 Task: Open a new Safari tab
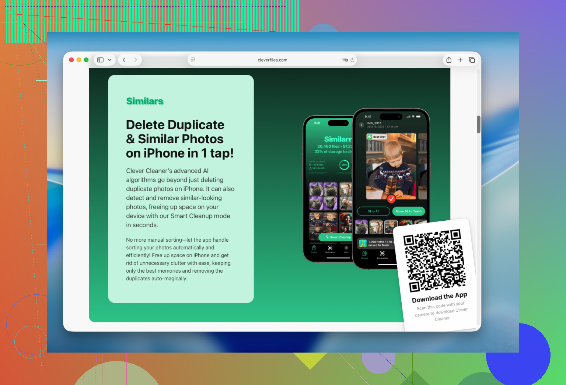(460, 60)
